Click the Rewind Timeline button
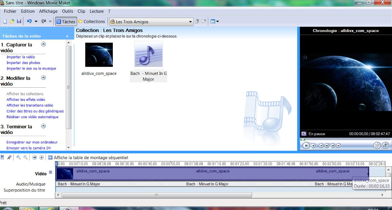392x210 pixels. (35, 157)
